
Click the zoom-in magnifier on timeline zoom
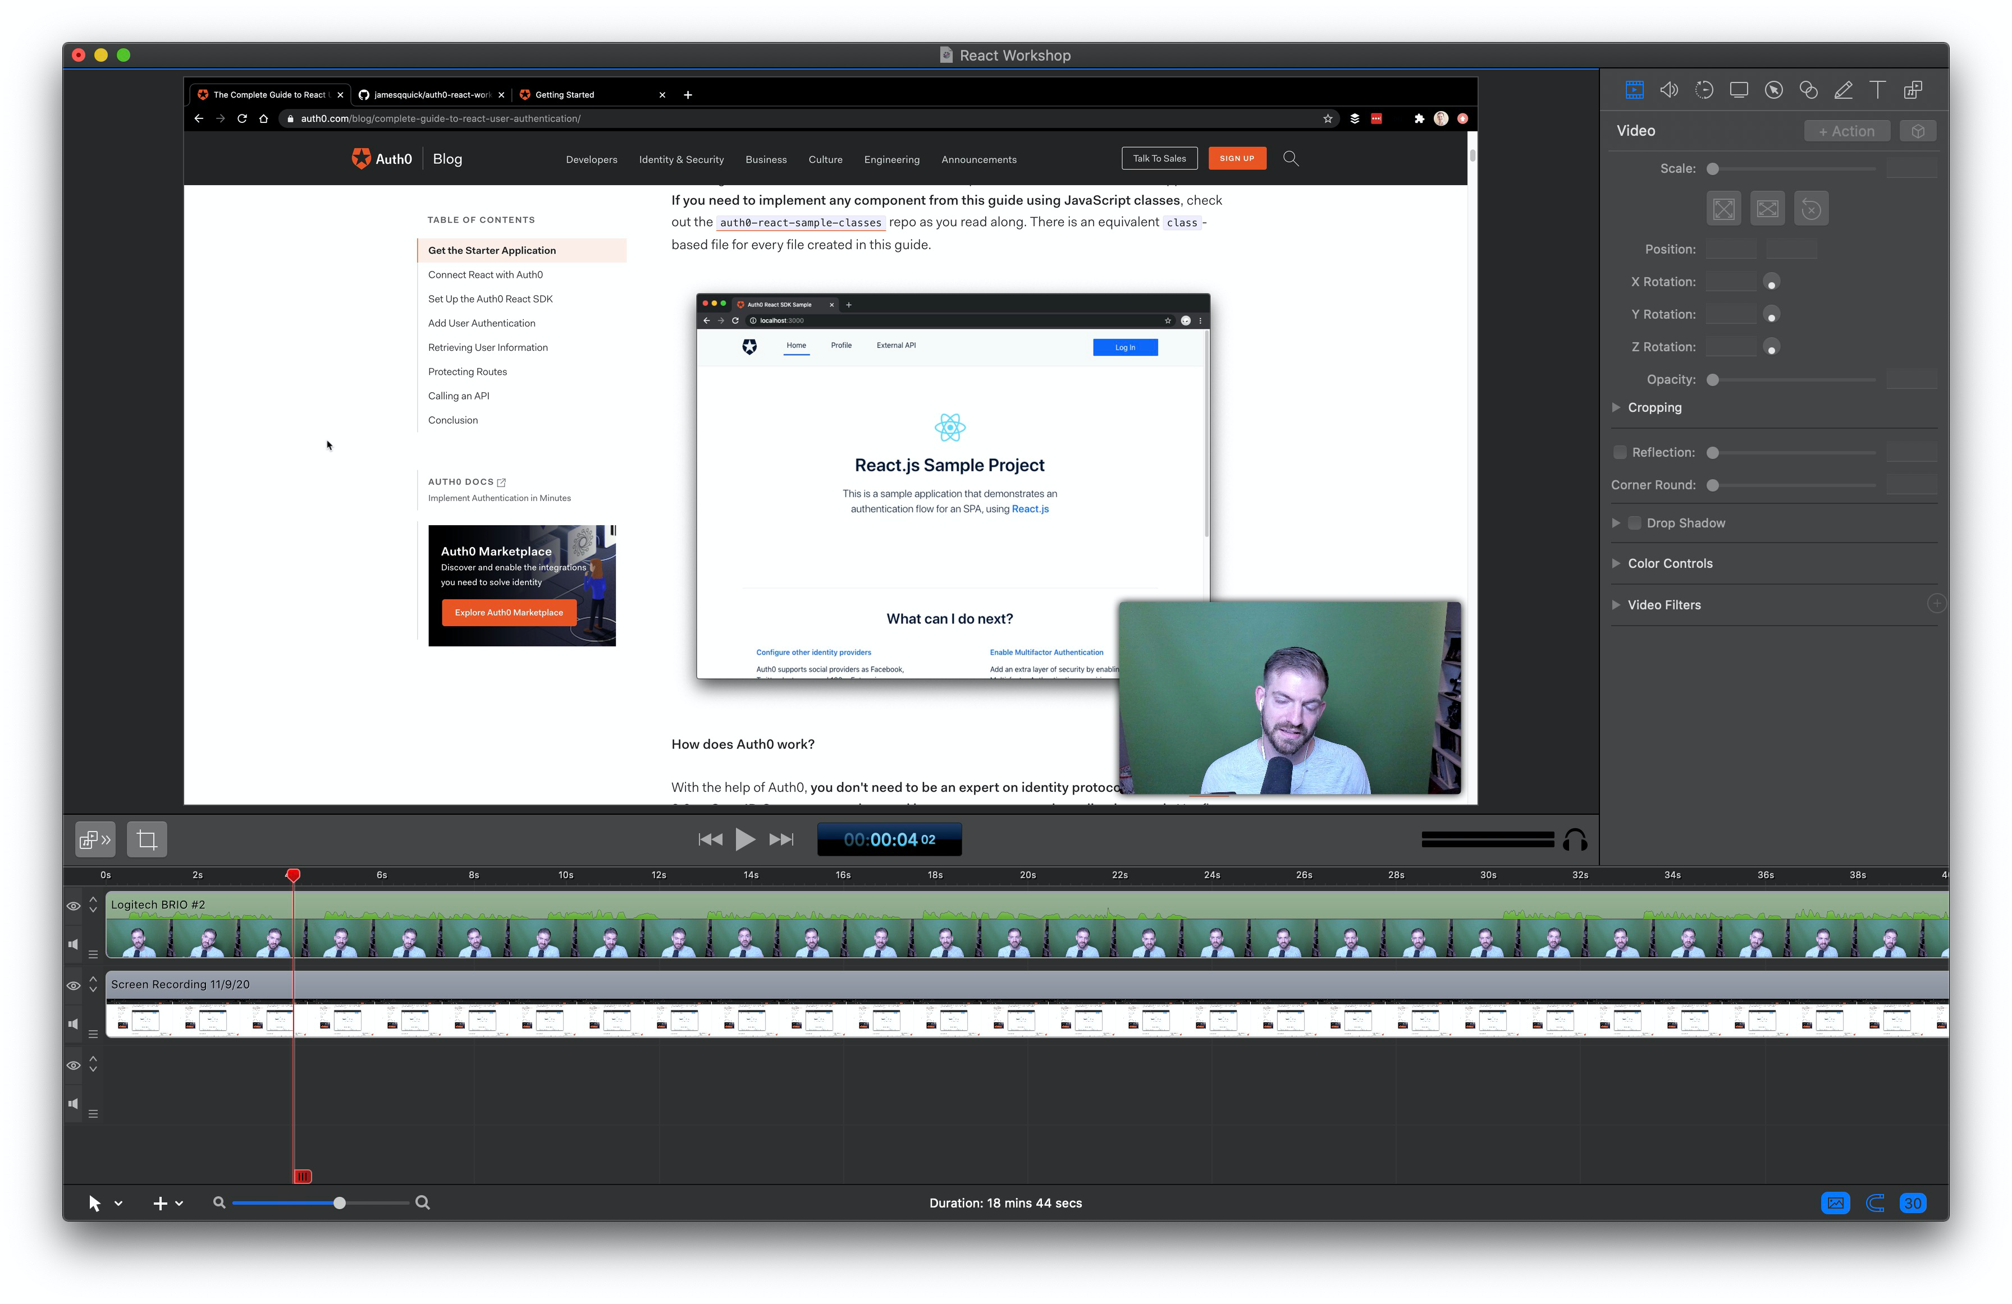pyautogui.click(x=423, y=1202)
